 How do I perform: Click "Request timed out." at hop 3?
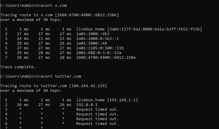click(x=97, y=109)
